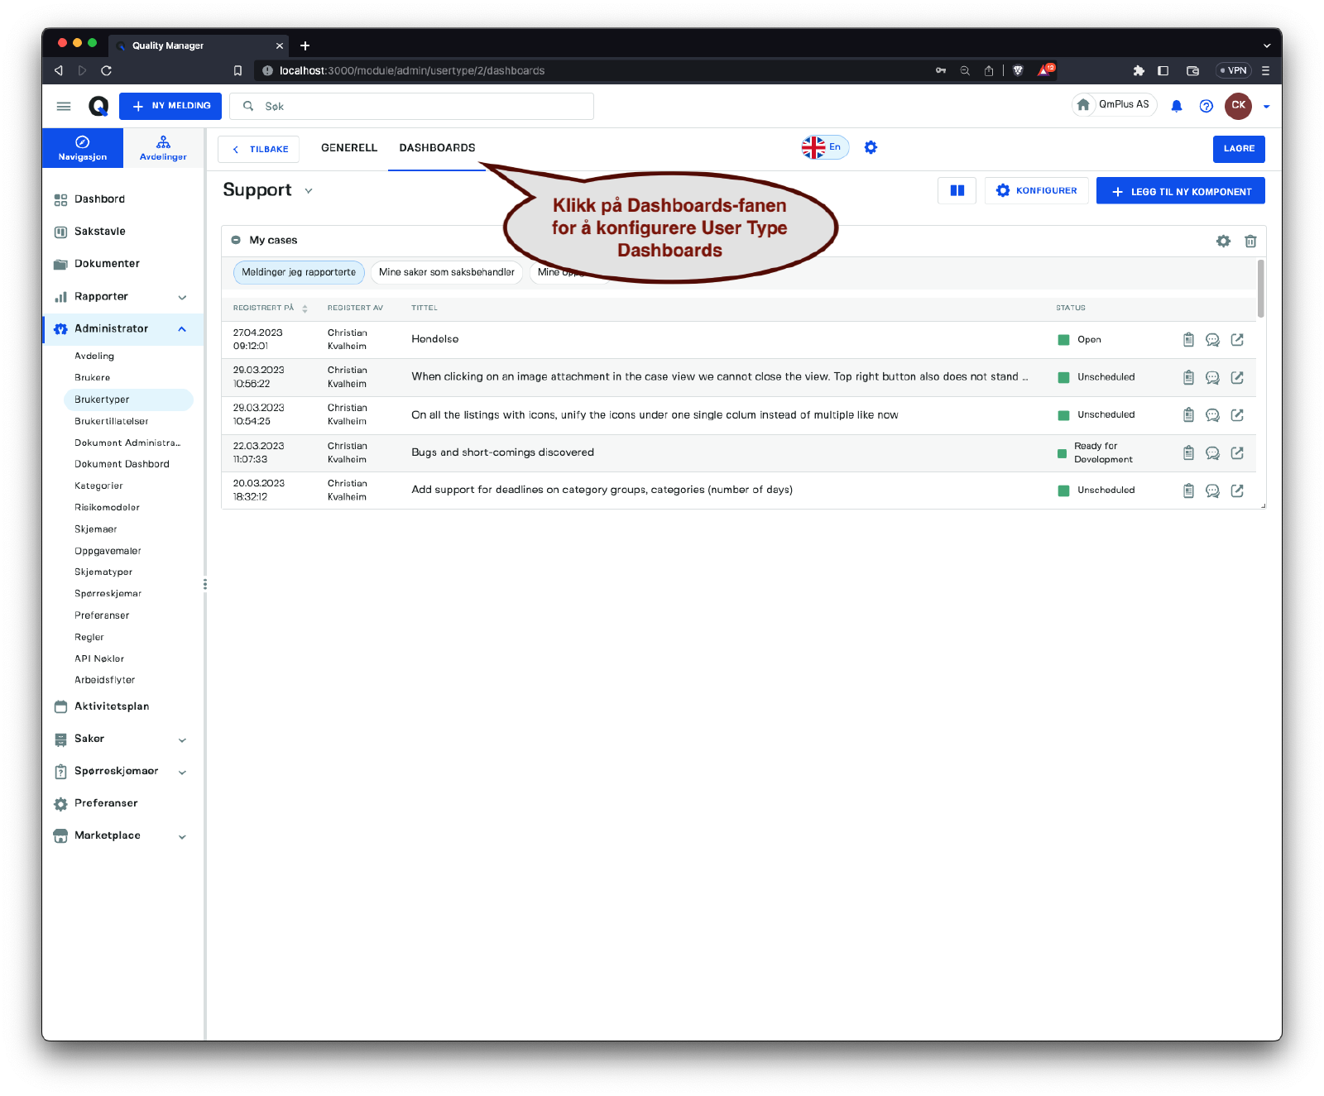
Task: Open the help question mark icon
Action: coord(1206,106)
